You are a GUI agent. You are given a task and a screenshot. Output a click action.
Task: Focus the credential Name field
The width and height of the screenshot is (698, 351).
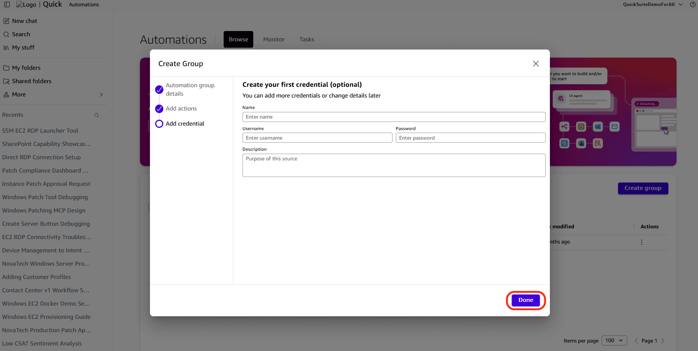394,117
